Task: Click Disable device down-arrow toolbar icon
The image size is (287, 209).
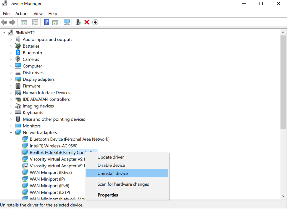Action: (95, 22)
